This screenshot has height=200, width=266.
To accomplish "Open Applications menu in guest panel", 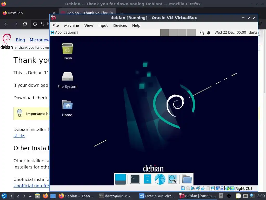I will [x=64, y=32].
